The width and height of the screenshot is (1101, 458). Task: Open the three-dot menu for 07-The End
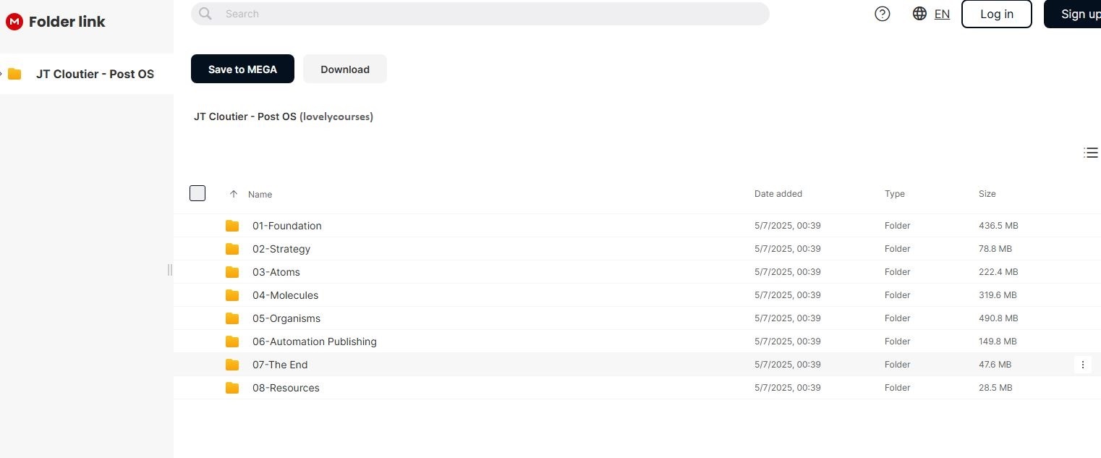1082,365
